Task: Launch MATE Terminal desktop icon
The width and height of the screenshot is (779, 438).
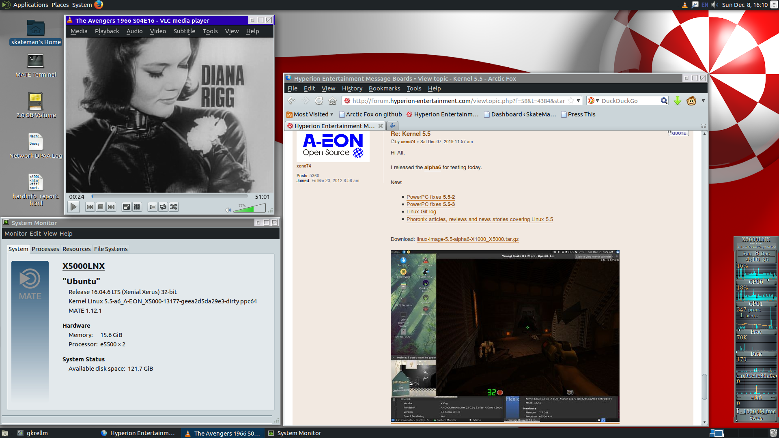Action: point(36,65)
